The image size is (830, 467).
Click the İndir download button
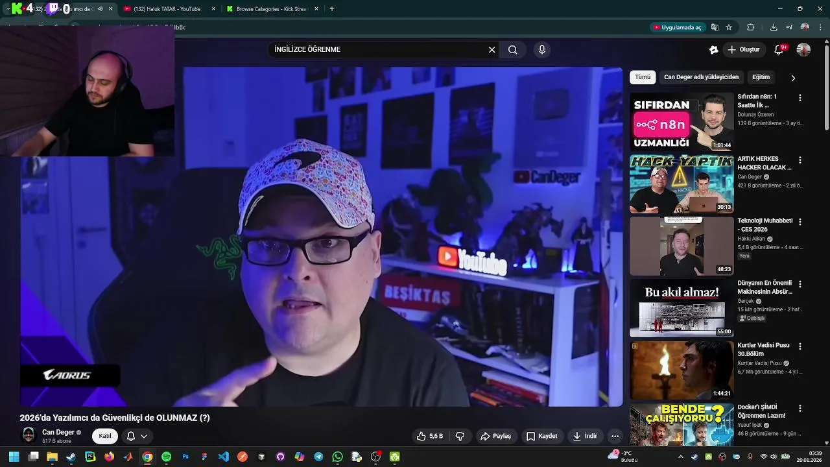(x=585, y=436)
